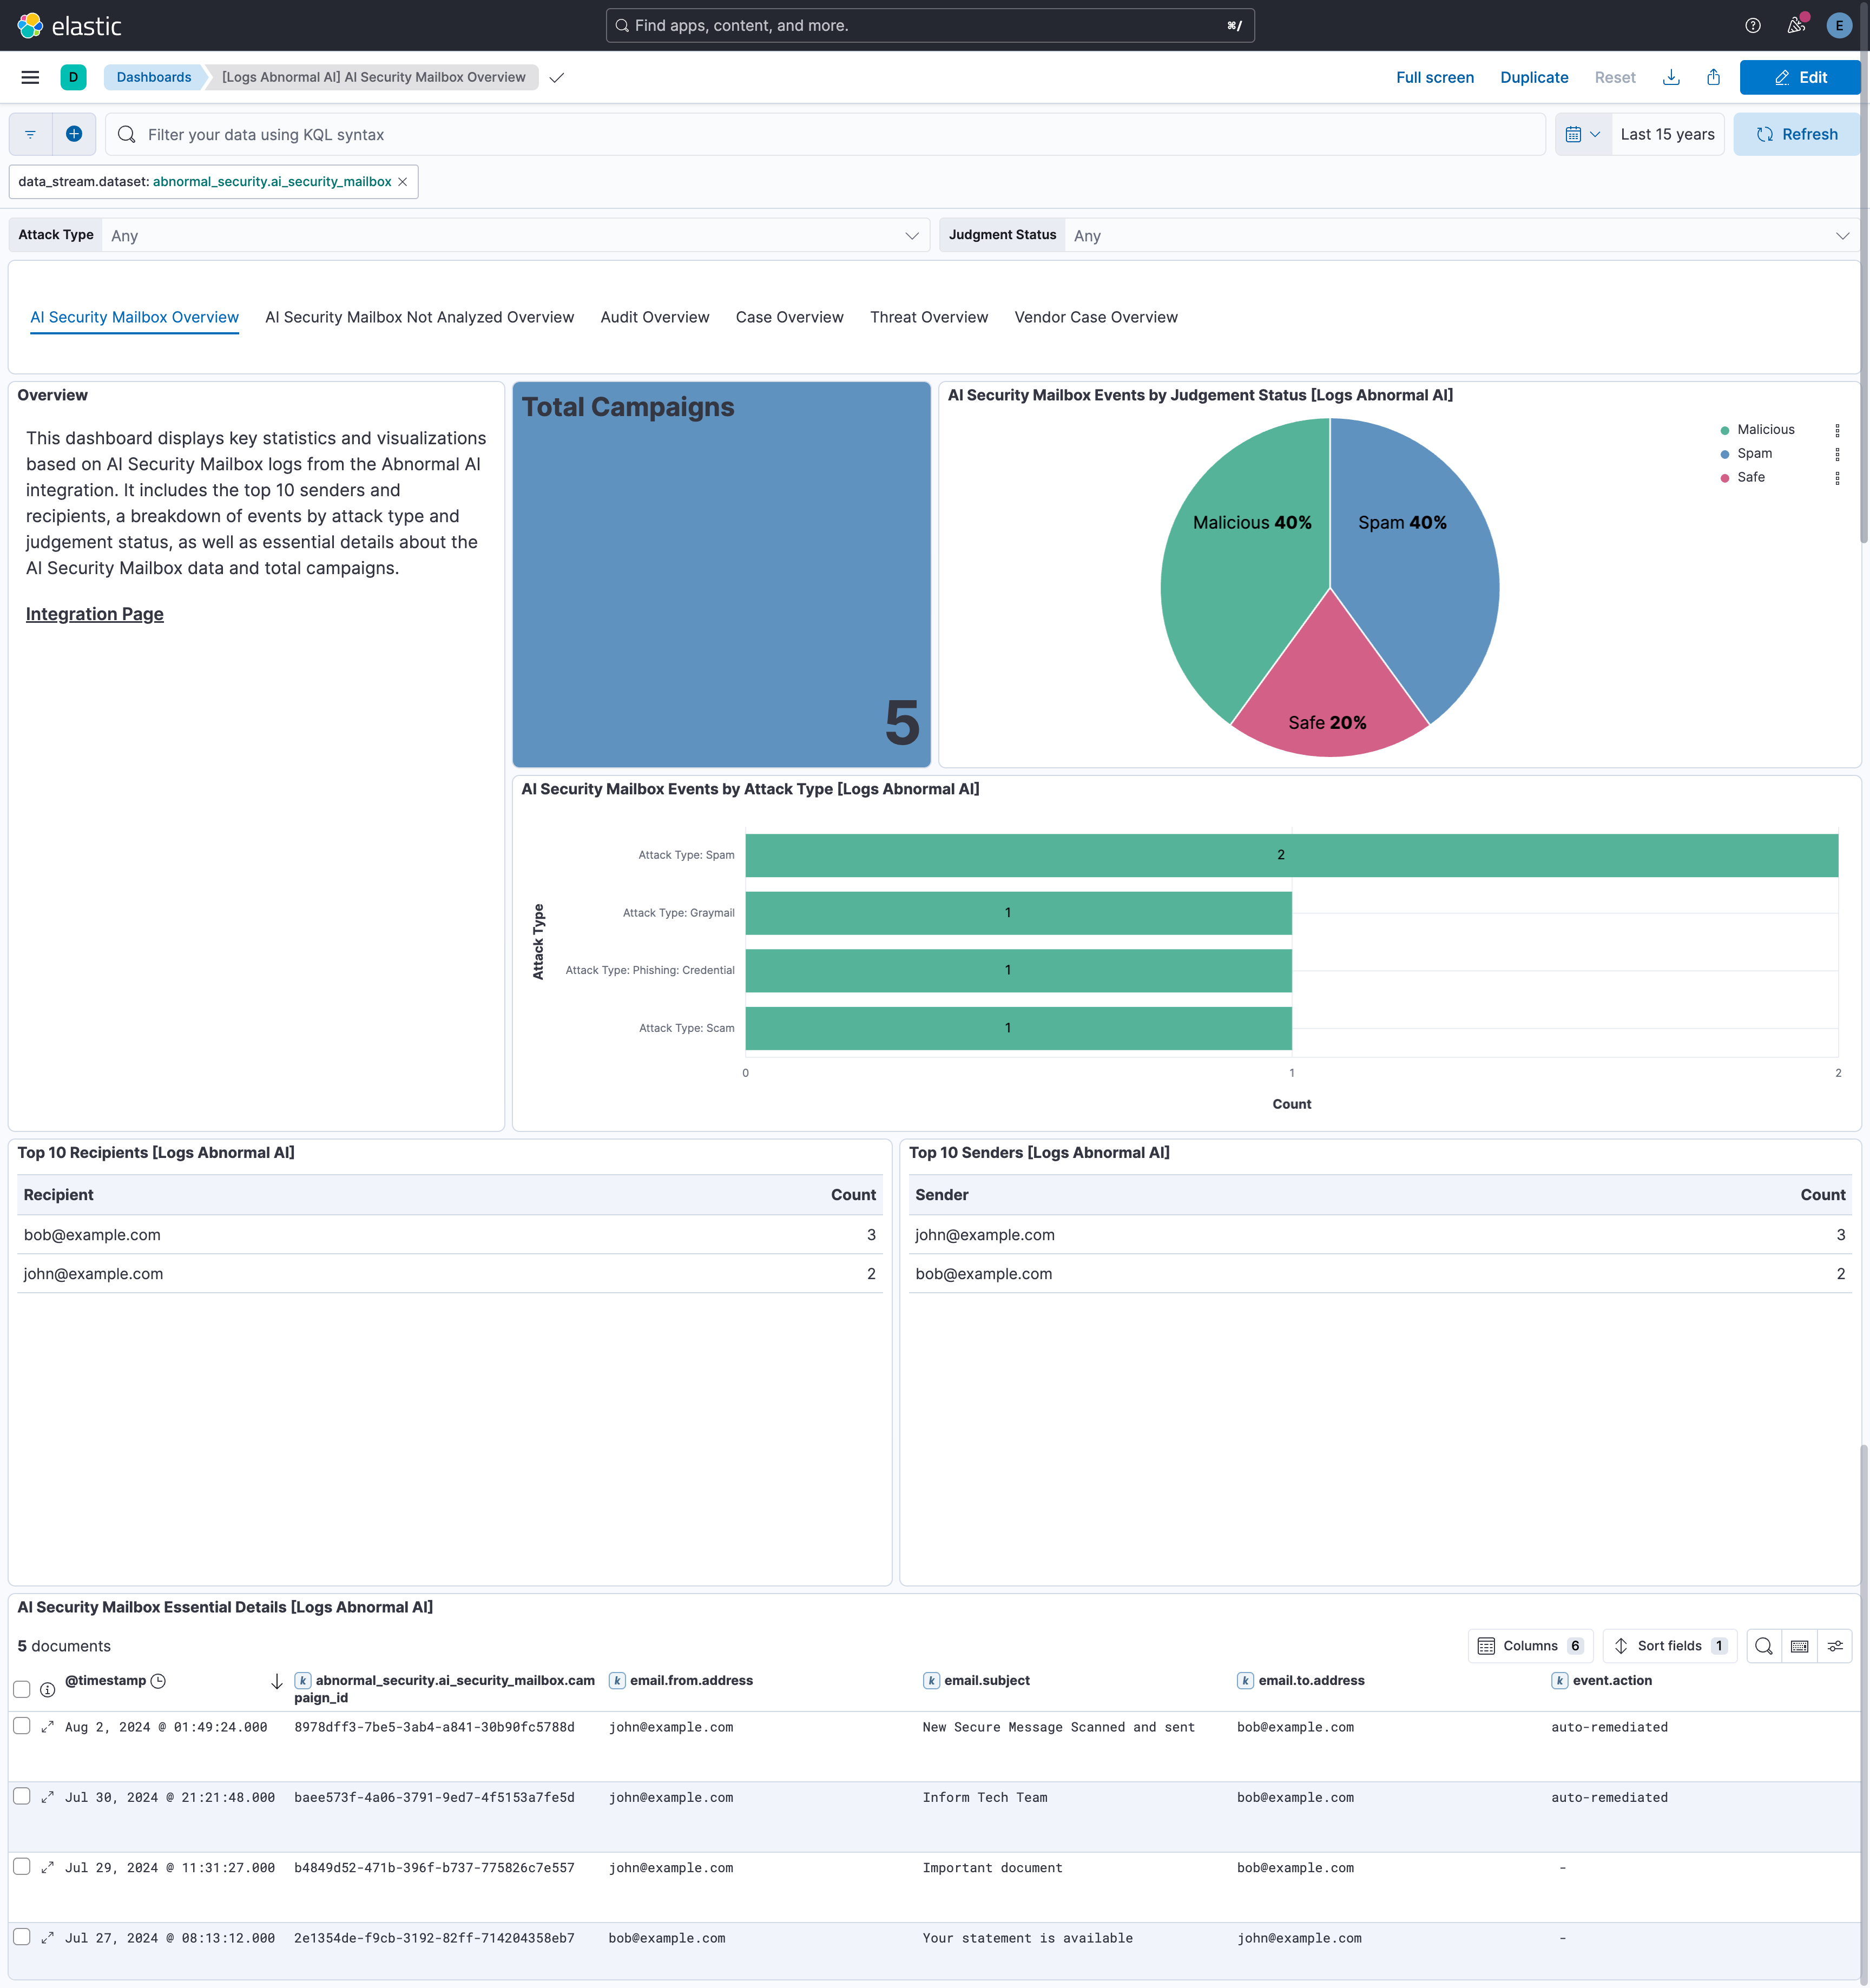
Task: Click the download dashboard icon
Action: click(x=1672, y=77)
